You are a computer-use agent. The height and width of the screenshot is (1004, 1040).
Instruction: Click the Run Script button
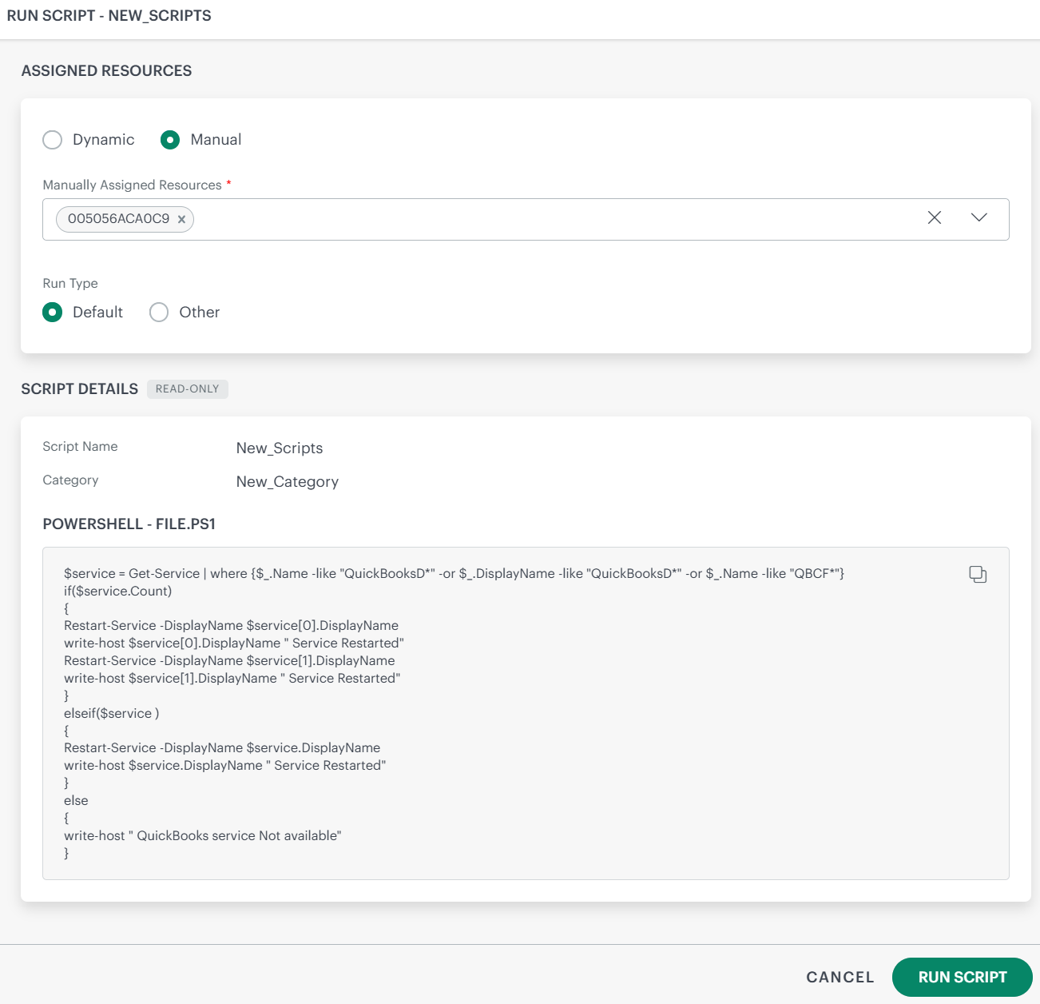tap(962, 977)
